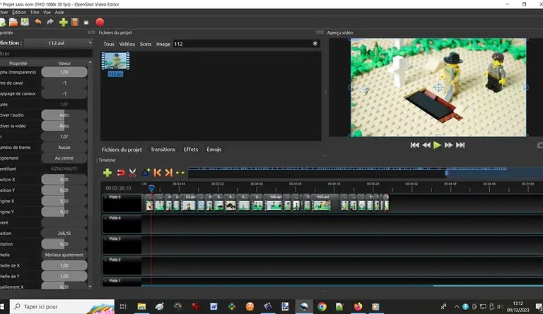Open the Activer la vidéo Auto dropdown
Image resolution: width=543 pixels, height=314 pixels.
coord(64,126)
